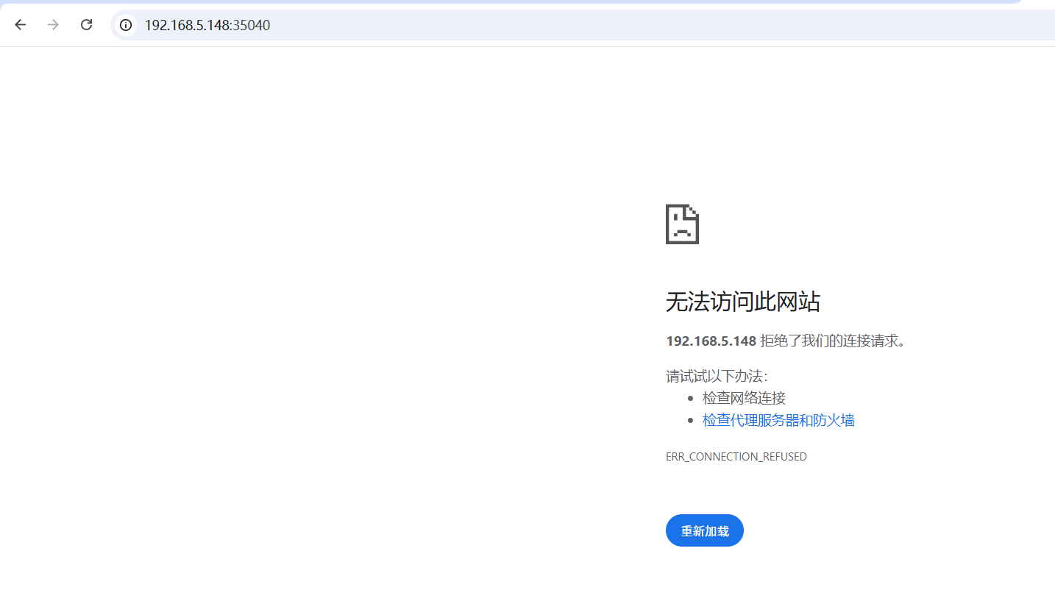Viewport: 1055px width, 615px height.
Task: View site information via the info icon
Action: pos(126,25)
